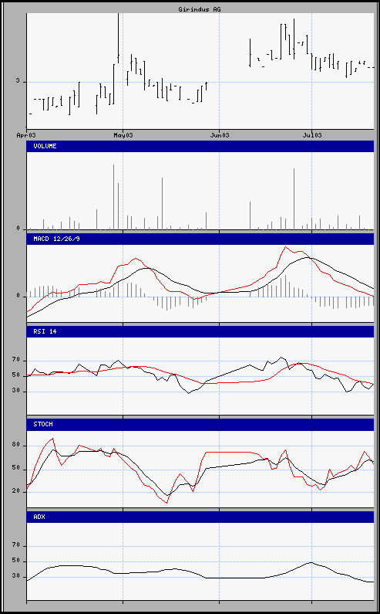Click the price axis label 3
This screenshot has height=614, width=380.
(x=18, y=81)
